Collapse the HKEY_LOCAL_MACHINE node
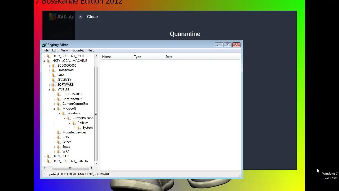 pos(44,61)
